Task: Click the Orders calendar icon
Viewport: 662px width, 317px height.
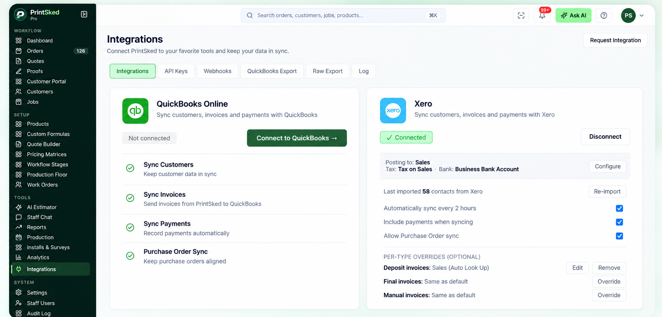Action: coord(19,51)
